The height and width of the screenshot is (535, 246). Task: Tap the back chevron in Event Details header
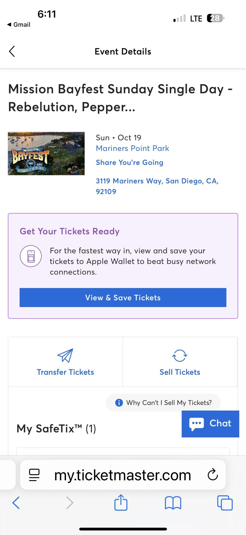[x=12, y=52]
